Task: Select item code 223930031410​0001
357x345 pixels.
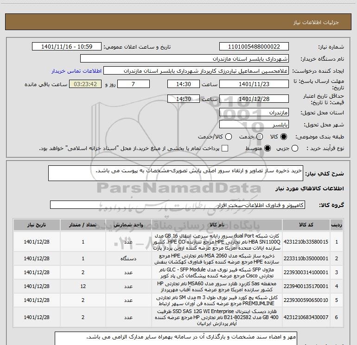Action: pos(306,272)
